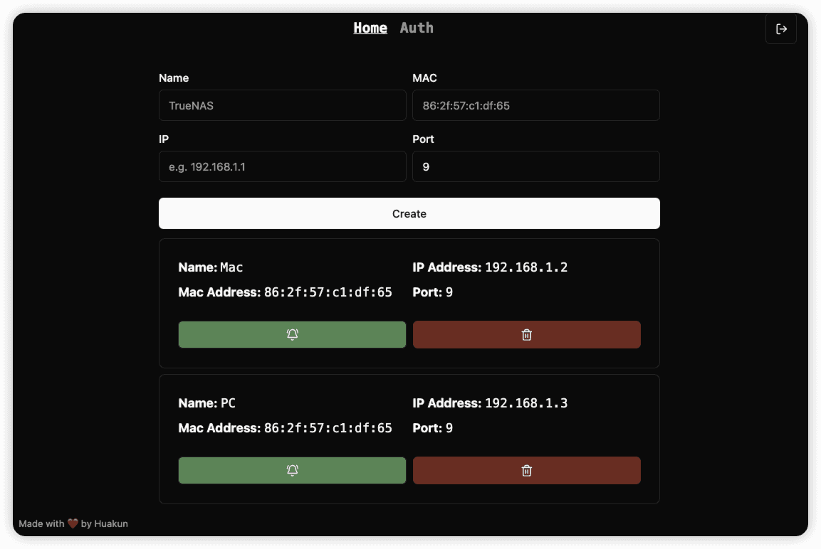Click the IP address 192.168.1.2 text
The height and width of the screenshot is (549, 821).
pos(526,267)
